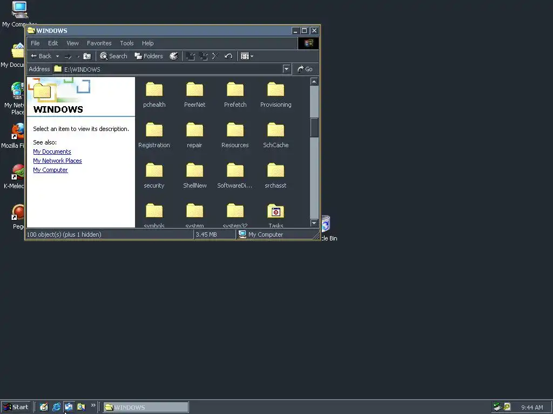Image resolution: width=553 pixels, height=414 pixels.
Task: Expand Quick Launch overflow chevron
Action: [x=93, y=405]
